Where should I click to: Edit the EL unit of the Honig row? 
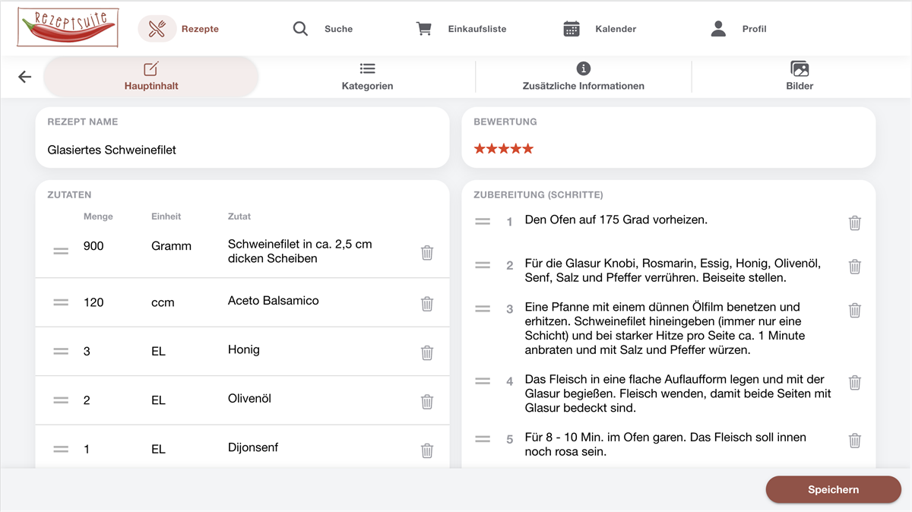158,352
